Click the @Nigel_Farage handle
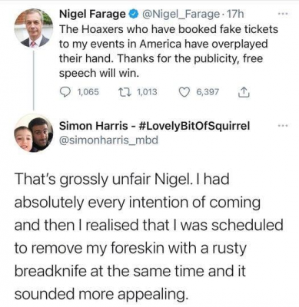Viewport: 299px width, 307px height. click(x=180, y=15)
